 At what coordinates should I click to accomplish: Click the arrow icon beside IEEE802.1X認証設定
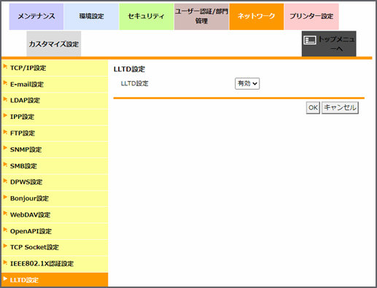pos(5,262)
